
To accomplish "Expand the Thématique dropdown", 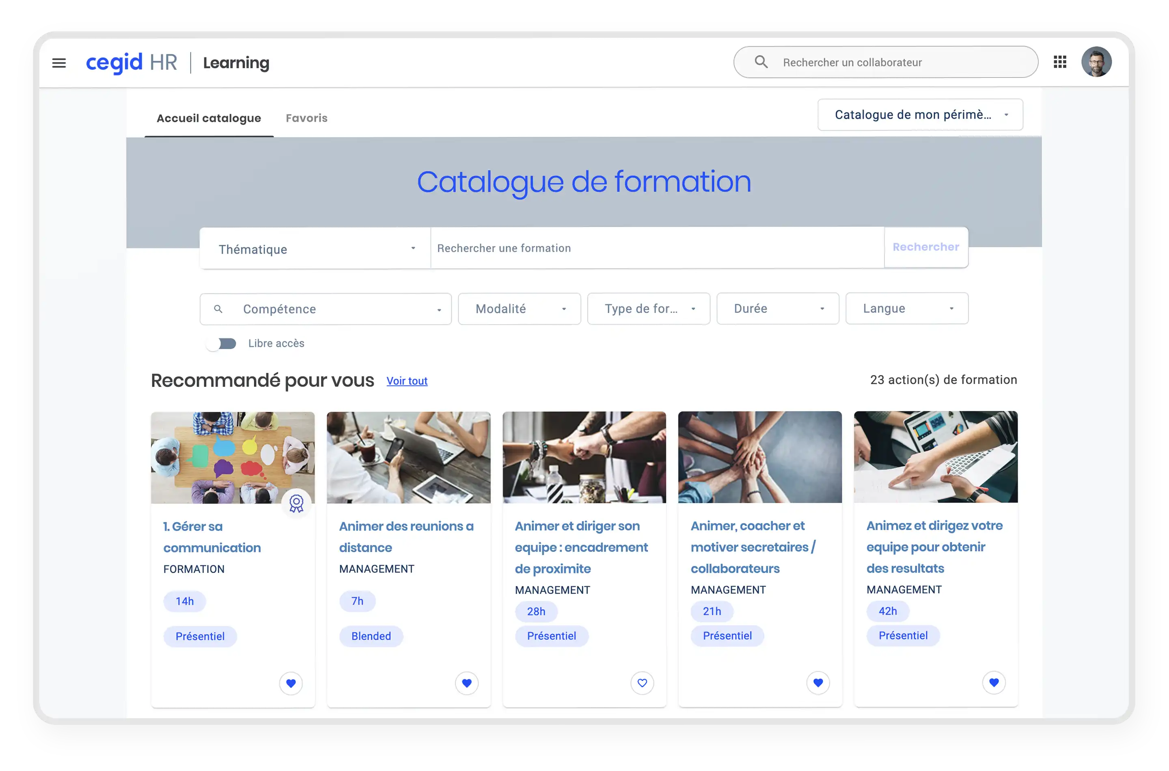I will click(x=315, y=249).
